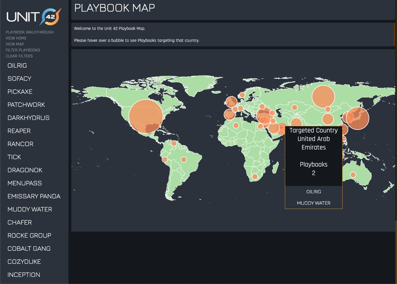Click the large bubble over United States
397x284 pixels.
(146, 116)
